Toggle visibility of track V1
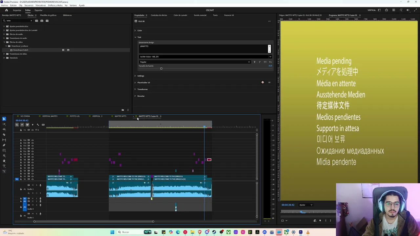Image resolution: width=420 pixels, height=236 pixels. pos(32,179)
